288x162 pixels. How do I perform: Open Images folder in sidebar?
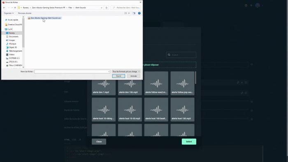[x=10, y=40]
